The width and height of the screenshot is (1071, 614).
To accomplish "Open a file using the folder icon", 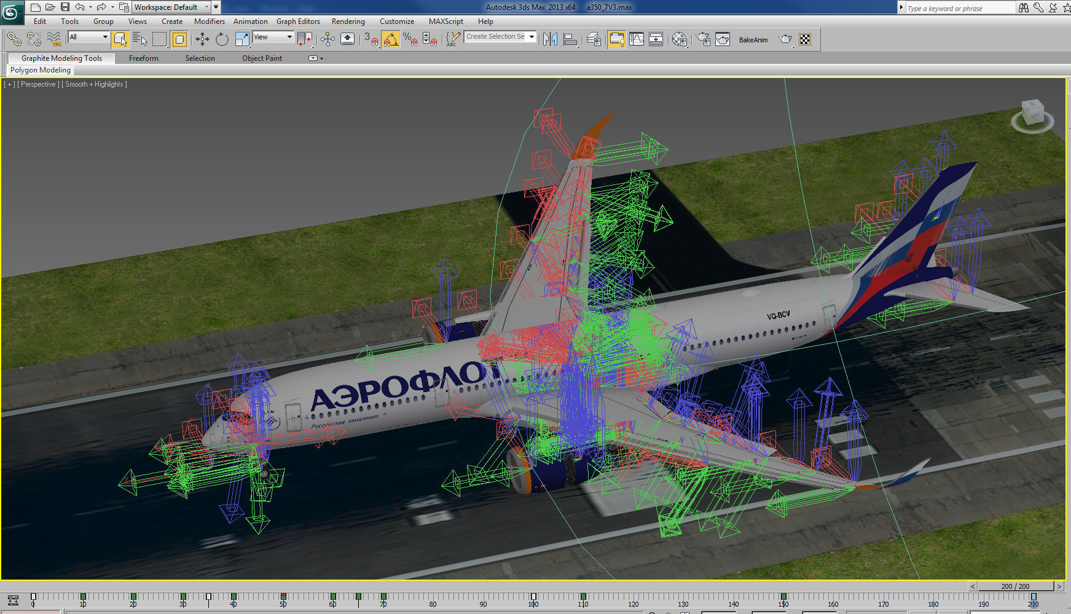I will pos(50,7).
